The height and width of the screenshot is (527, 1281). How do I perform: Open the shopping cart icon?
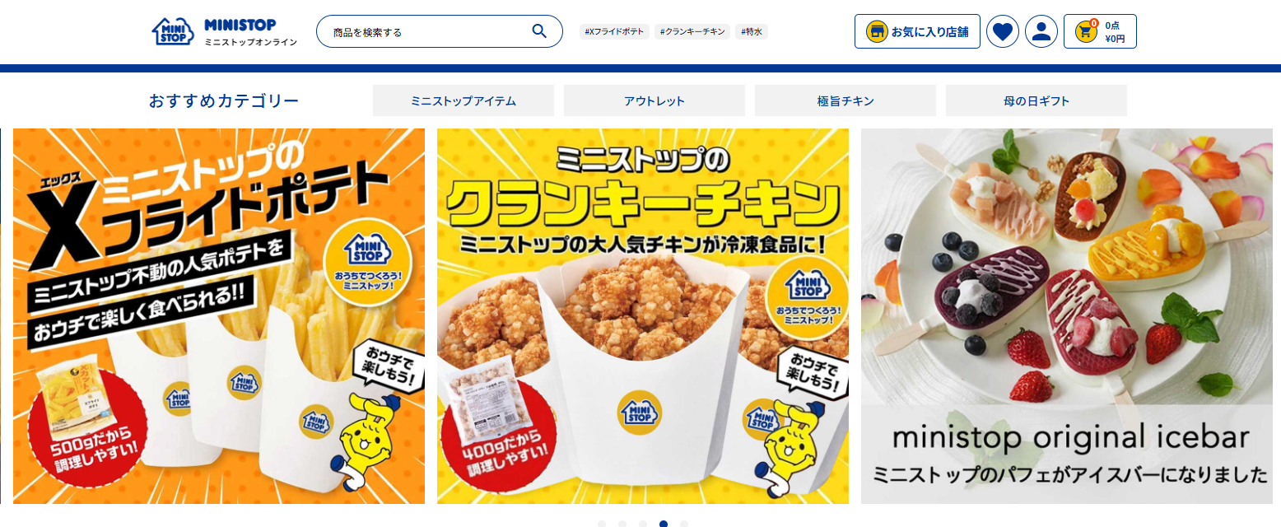1086,31
